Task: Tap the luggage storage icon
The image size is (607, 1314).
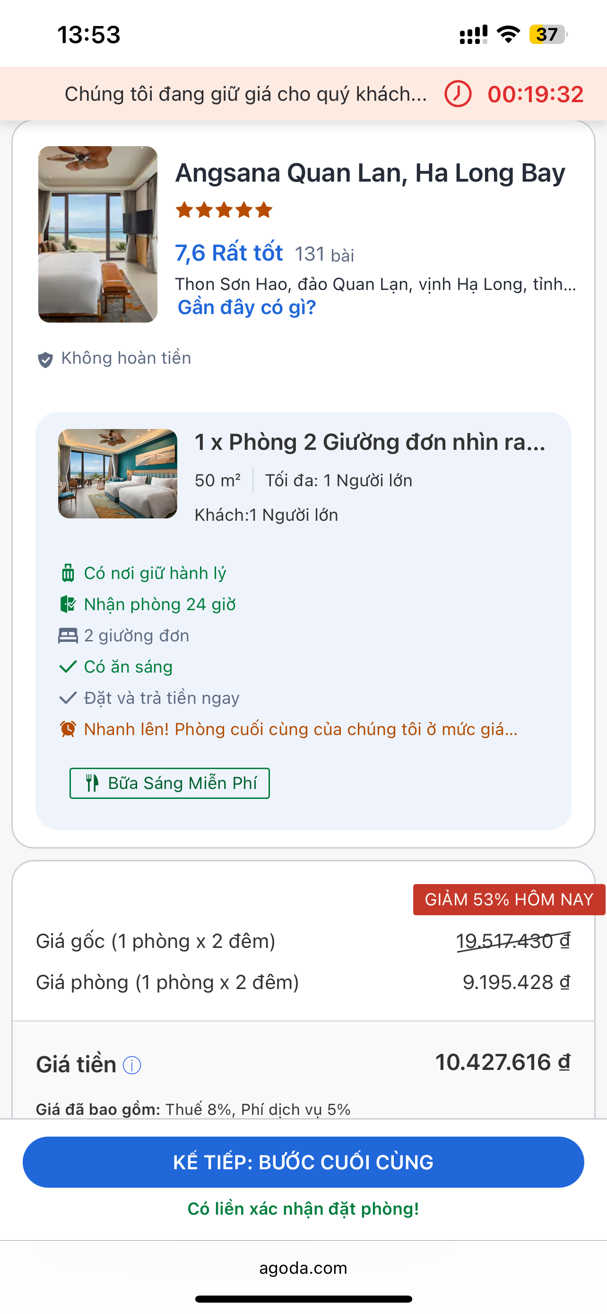Action: (68, 573)
